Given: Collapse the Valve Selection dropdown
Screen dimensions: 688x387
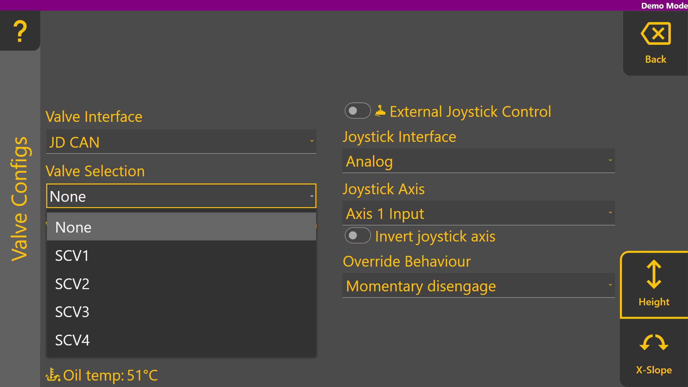Looking at the screenshot, I should click(x=181, y=196).
